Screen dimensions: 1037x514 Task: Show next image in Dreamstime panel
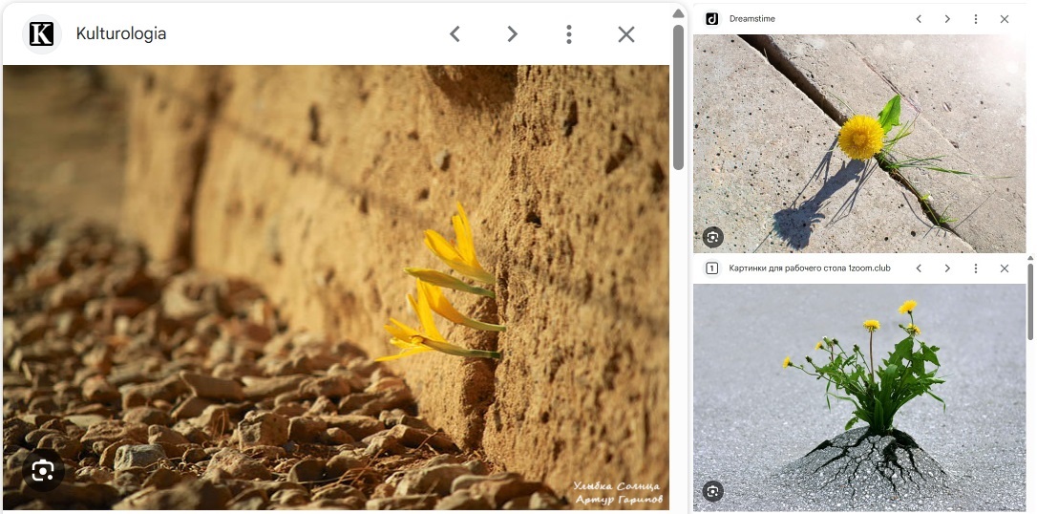(x=947, y=19)
